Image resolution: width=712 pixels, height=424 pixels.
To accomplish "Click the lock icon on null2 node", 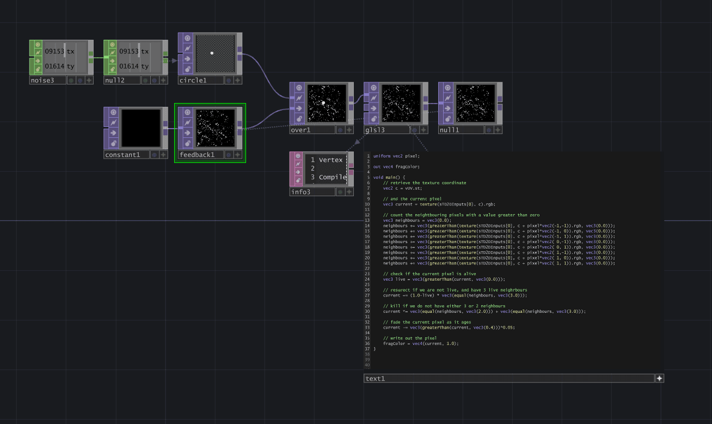I will [113, 69].
